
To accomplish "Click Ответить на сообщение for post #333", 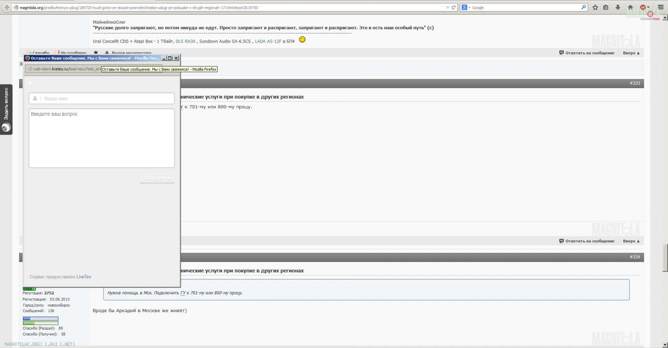I will [587, 241].
